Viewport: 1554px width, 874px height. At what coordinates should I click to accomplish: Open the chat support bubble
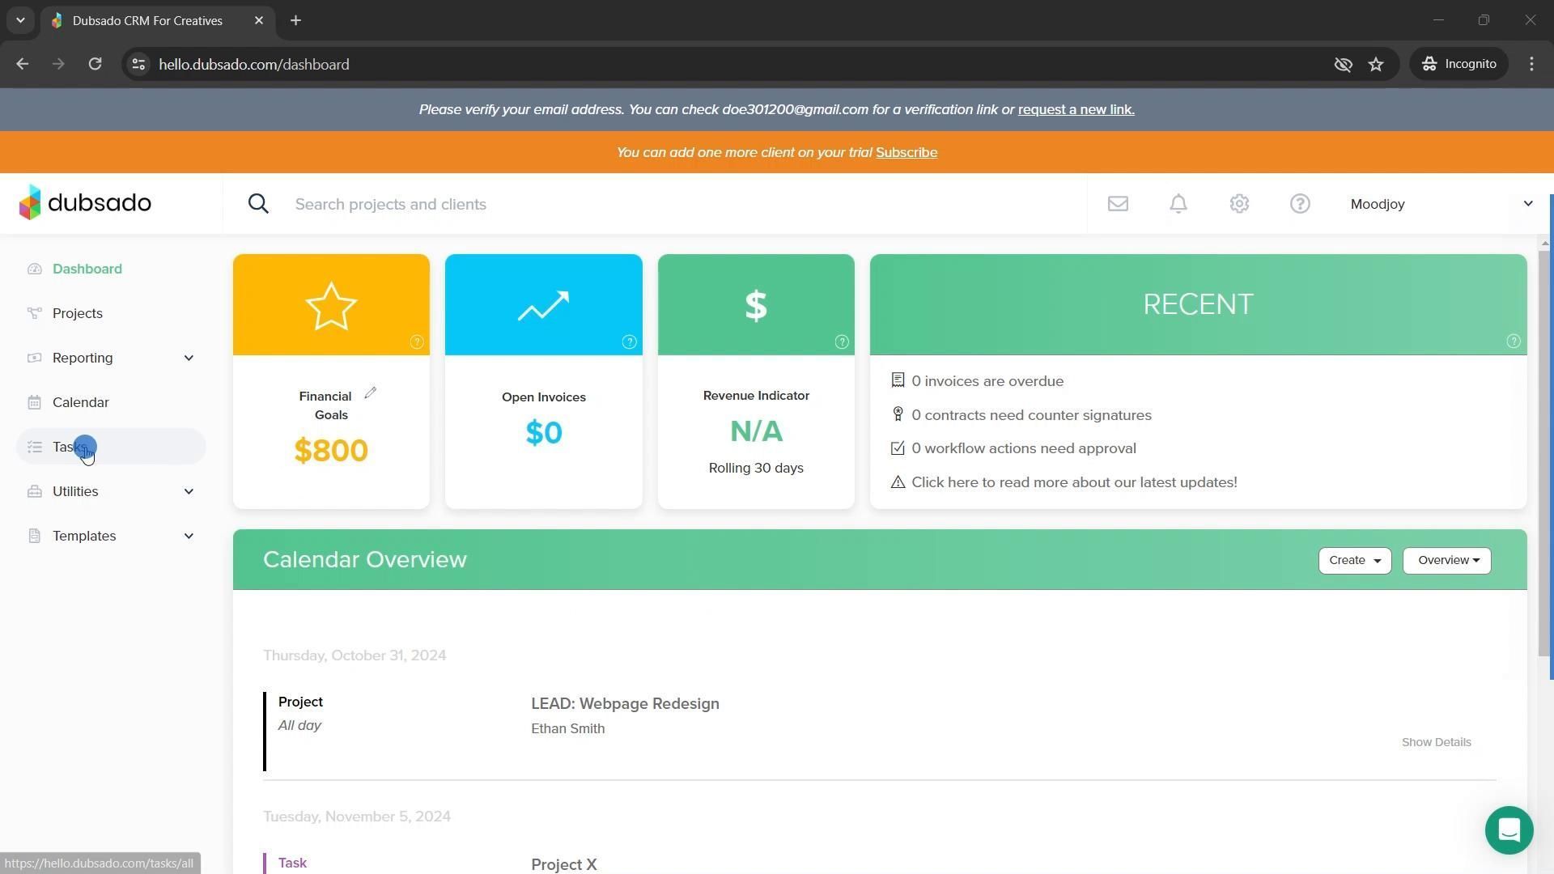click(x=1509, y=830)
